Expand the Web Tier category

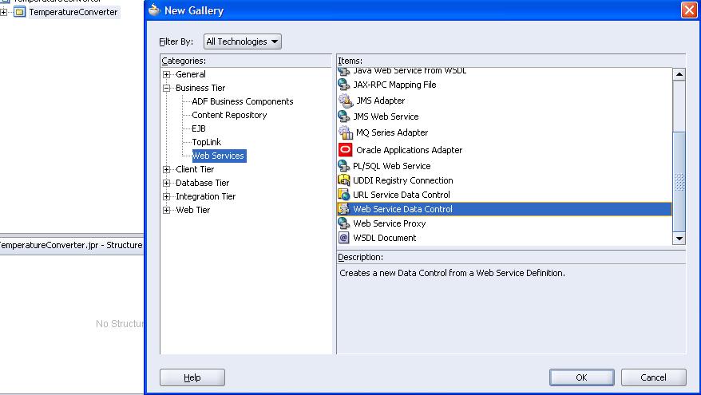(x=166, y=210)
